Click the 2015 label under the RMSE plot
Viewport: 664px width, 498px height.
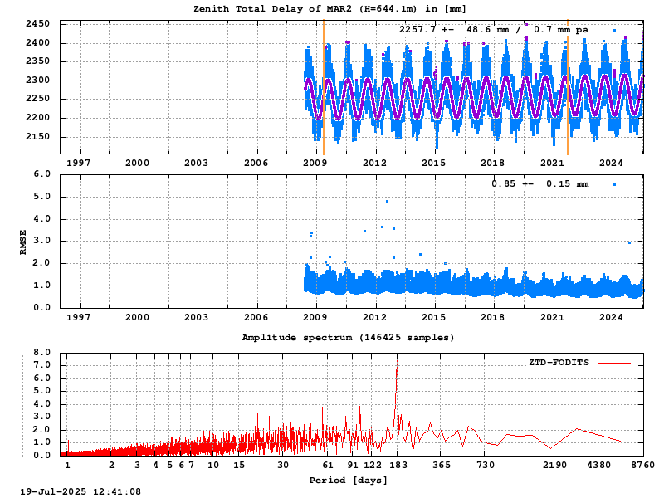pyautogui.click(x=433, y=317)
